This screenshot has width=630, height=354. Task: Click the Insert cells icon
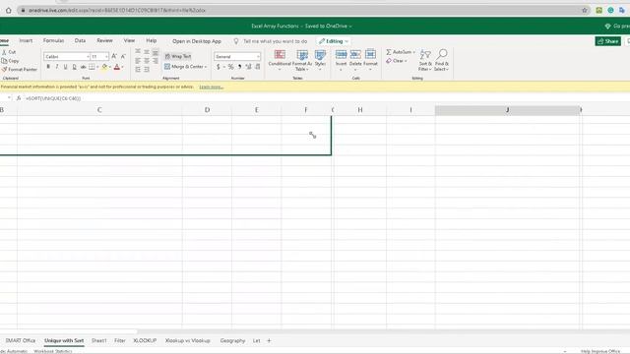[x=342, y=55]
